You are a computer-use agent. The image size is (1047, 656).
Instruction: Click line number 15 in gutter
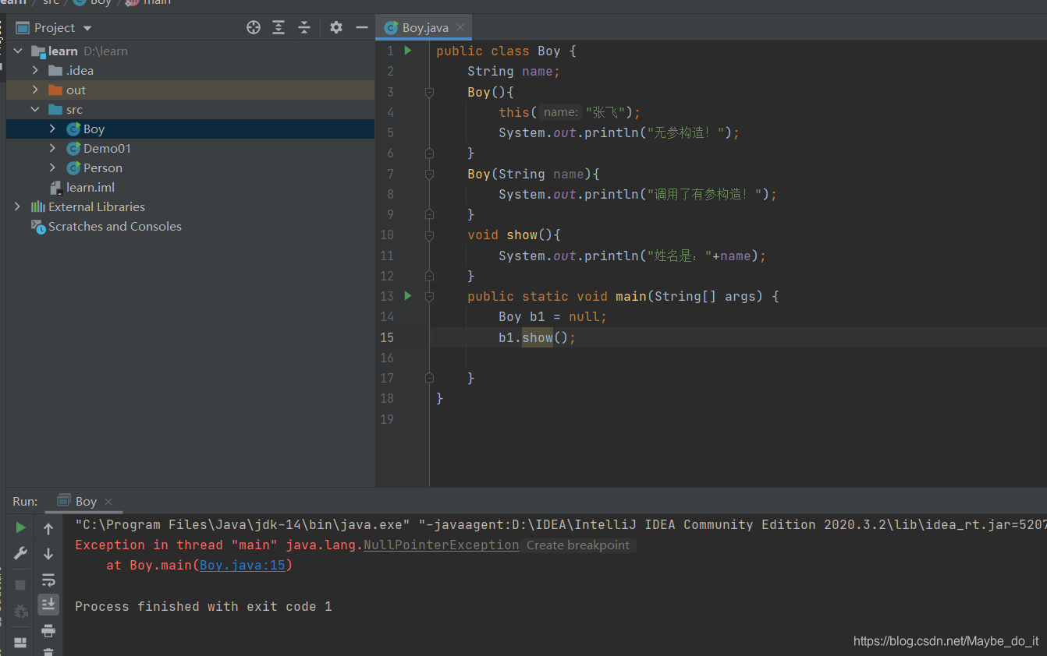387,337
